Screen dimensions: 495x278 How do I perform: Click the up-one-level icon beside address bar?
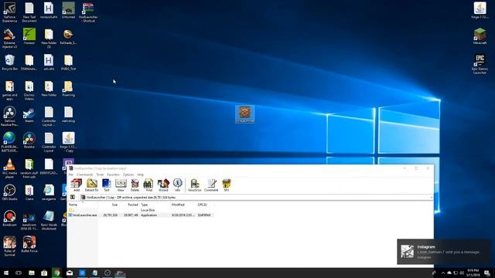tap(72, 198)
